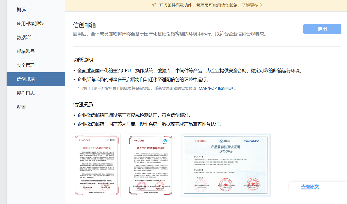Click the 腾讯云 logo on 产品兼容性互认证明 certificate
The height and width of the screenshot is (204, 347).
(x=225, y=141)
